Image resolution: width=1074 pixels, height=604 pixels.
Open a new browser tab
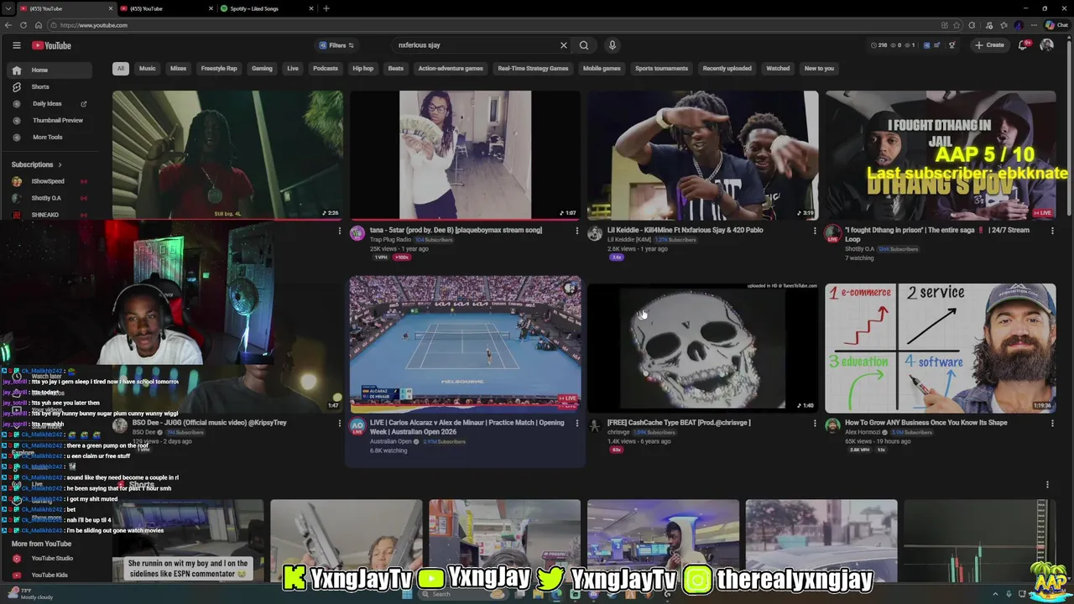pos(326,8)
